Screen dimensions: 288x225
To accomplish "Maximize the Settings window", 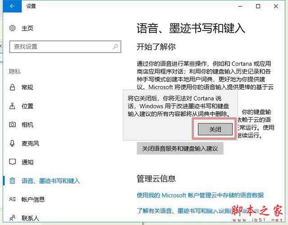I will 258,6.
